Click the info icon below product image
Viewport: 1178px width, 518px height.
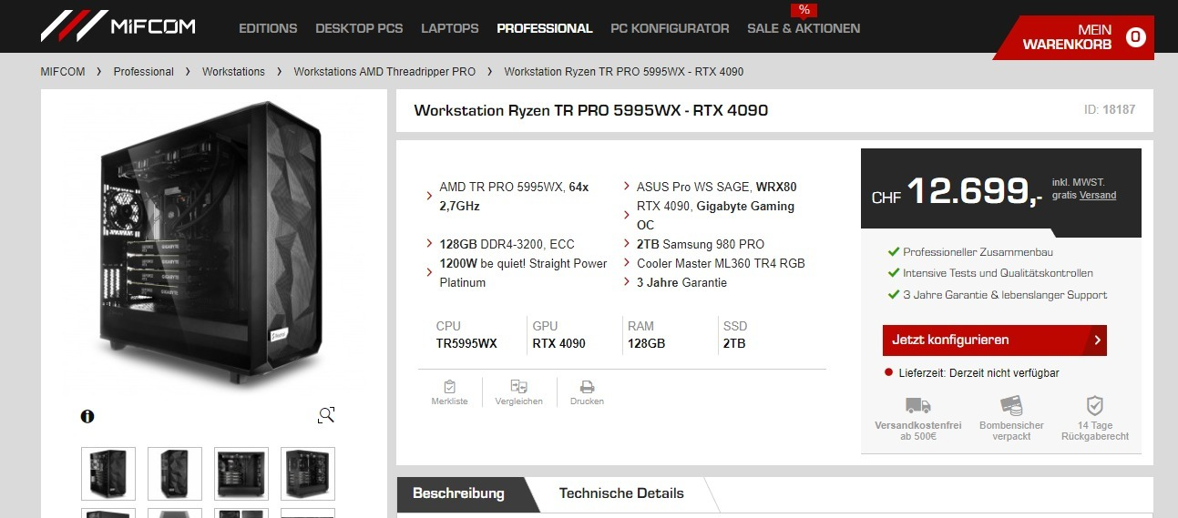[x=87, y=416]
